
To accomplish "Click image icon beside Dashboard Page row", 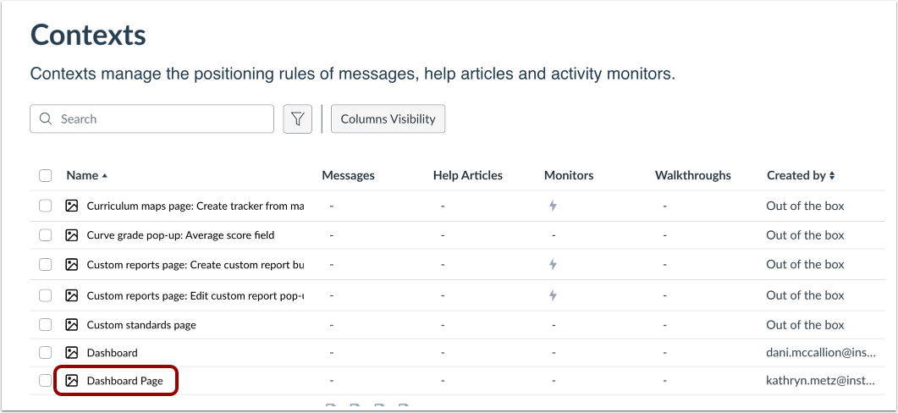I will click(x=72, y=381).
